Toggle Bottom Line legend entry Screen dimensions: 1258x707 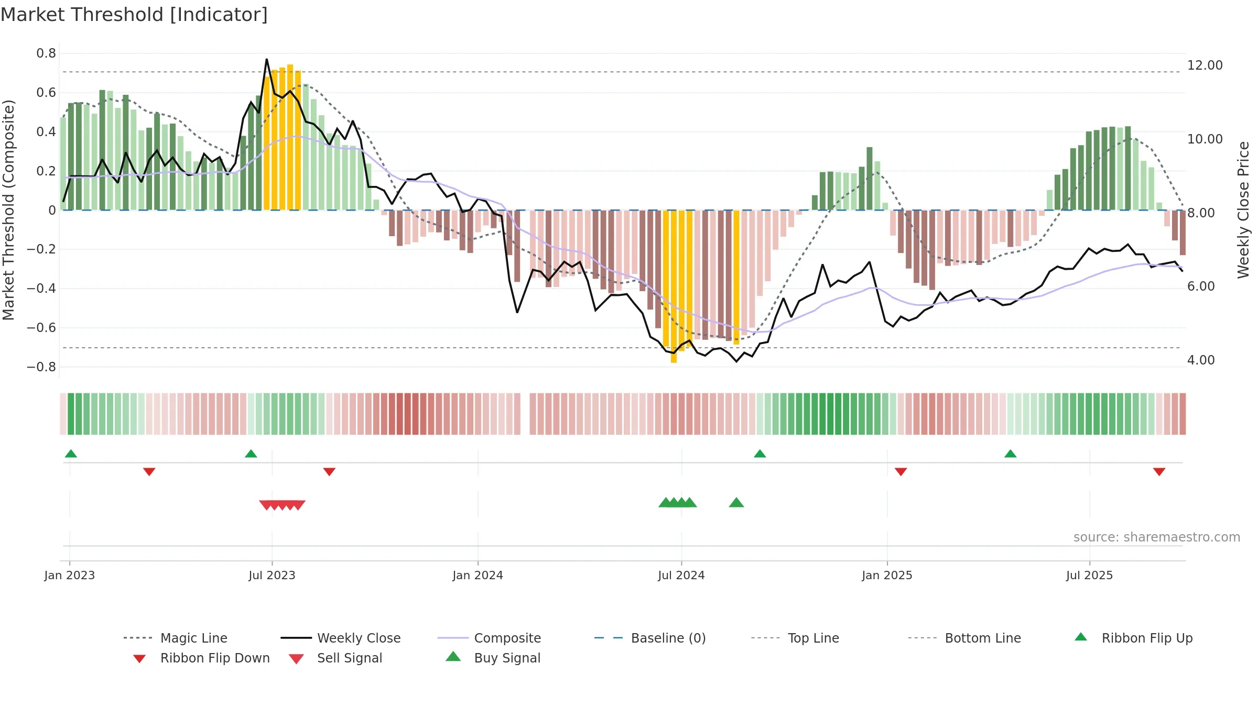click(964, 638)
